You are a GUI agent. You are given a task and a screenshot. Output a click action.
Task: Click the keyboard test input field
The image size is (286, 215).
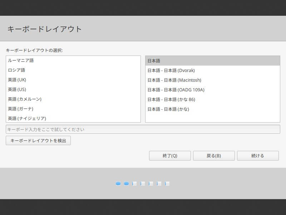point(143,129)
